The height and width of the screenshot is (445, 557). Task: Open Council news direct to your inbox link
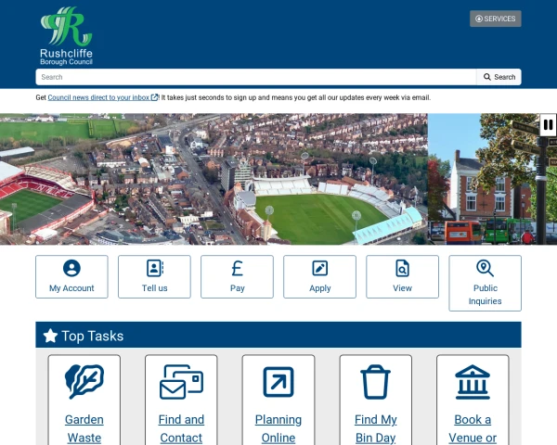103,97
